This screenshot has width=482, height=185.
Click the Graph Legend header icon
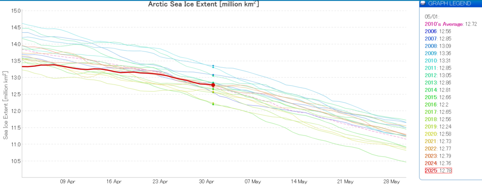pyautogui.click(x=424, y=3)
